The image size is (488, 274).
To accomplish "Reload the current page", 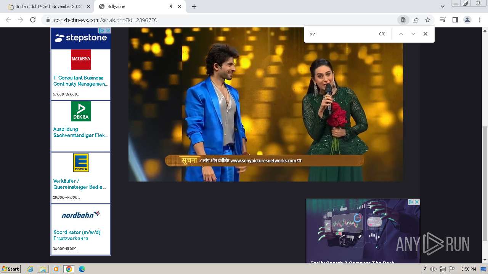I will coord(33,20).
